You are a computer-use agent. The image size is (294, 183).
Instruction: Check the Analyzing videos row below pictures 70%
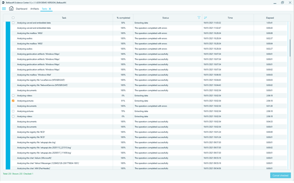click(13, 117)
